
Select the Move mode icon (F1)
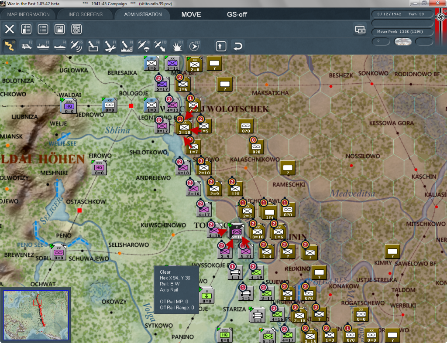coord(10,46)
